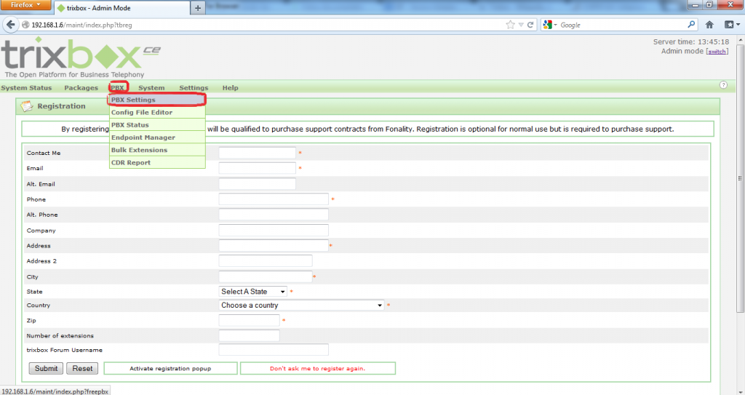Open the PBX menu
The image size is (745, 395).
coord(118,88)
